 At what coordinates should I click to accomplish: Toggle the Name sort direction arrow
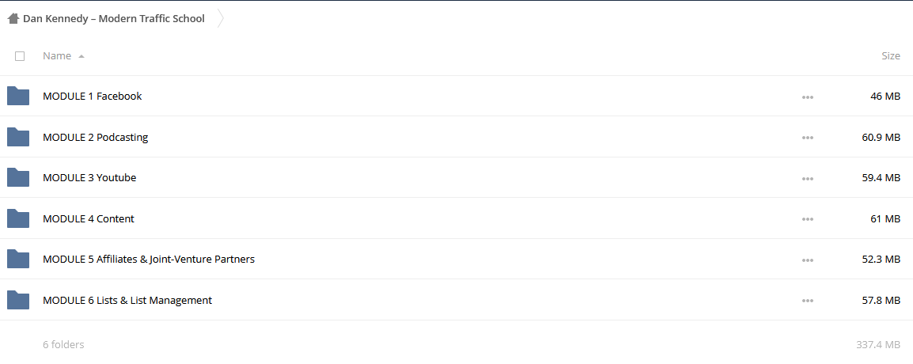[81, 56]
